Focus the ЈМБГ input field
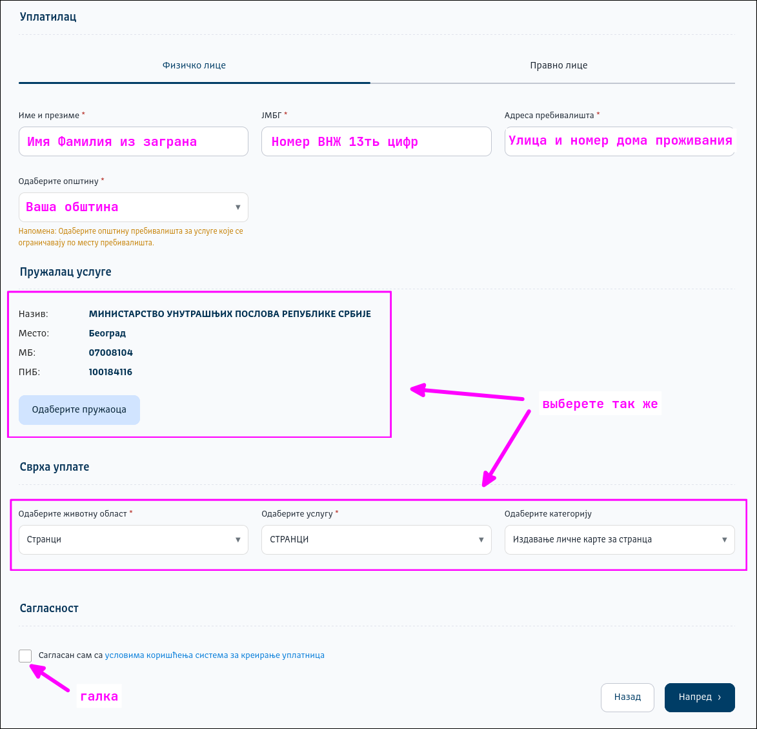This screenshot has height=729, width=757. click(x=376, y=141)
